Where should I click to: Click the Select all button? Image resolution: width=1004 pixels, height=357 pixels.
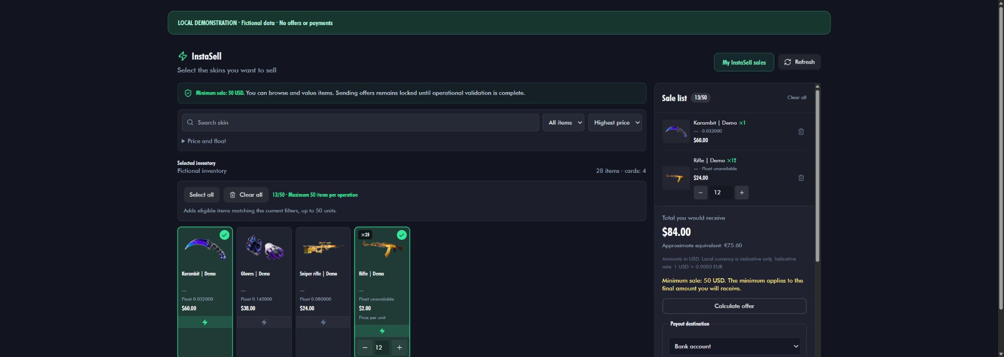point(201,195)
